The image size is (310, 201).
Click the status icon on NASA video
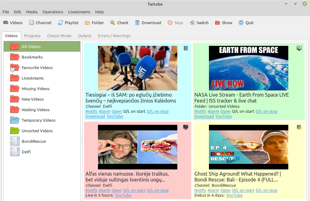point(299,48)
